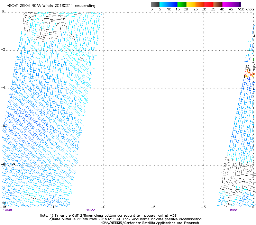Click the '-2' latitude axis label
Image resolution: width=256 pixels, height=225 pixels.
tap(3, 49)
